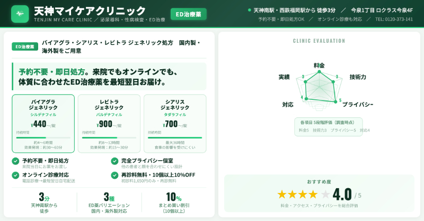This screenshot has width=424, height=221.
Task: Click the 料金 label on radar chart
Action: tap(319, 65)
